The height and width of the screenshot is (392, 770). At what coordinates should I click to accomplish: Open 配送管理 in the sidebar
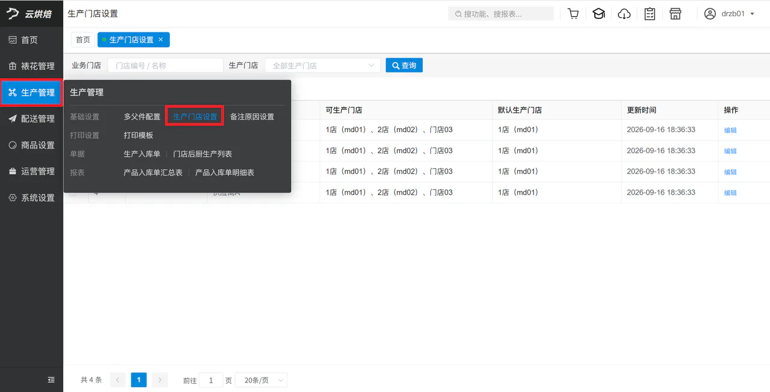(31, 119)
